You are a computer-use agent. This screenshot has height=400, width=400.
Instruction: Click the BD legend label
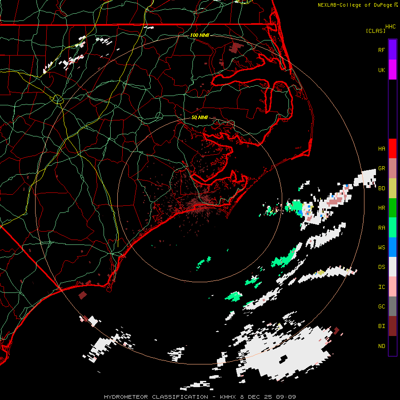[381, 188]
